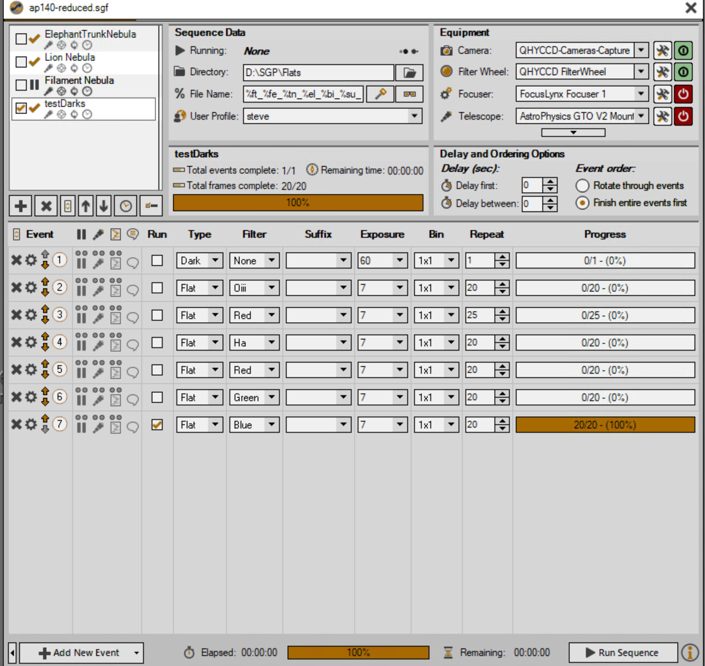Open the Camera dropdown list

click(641, 51)
